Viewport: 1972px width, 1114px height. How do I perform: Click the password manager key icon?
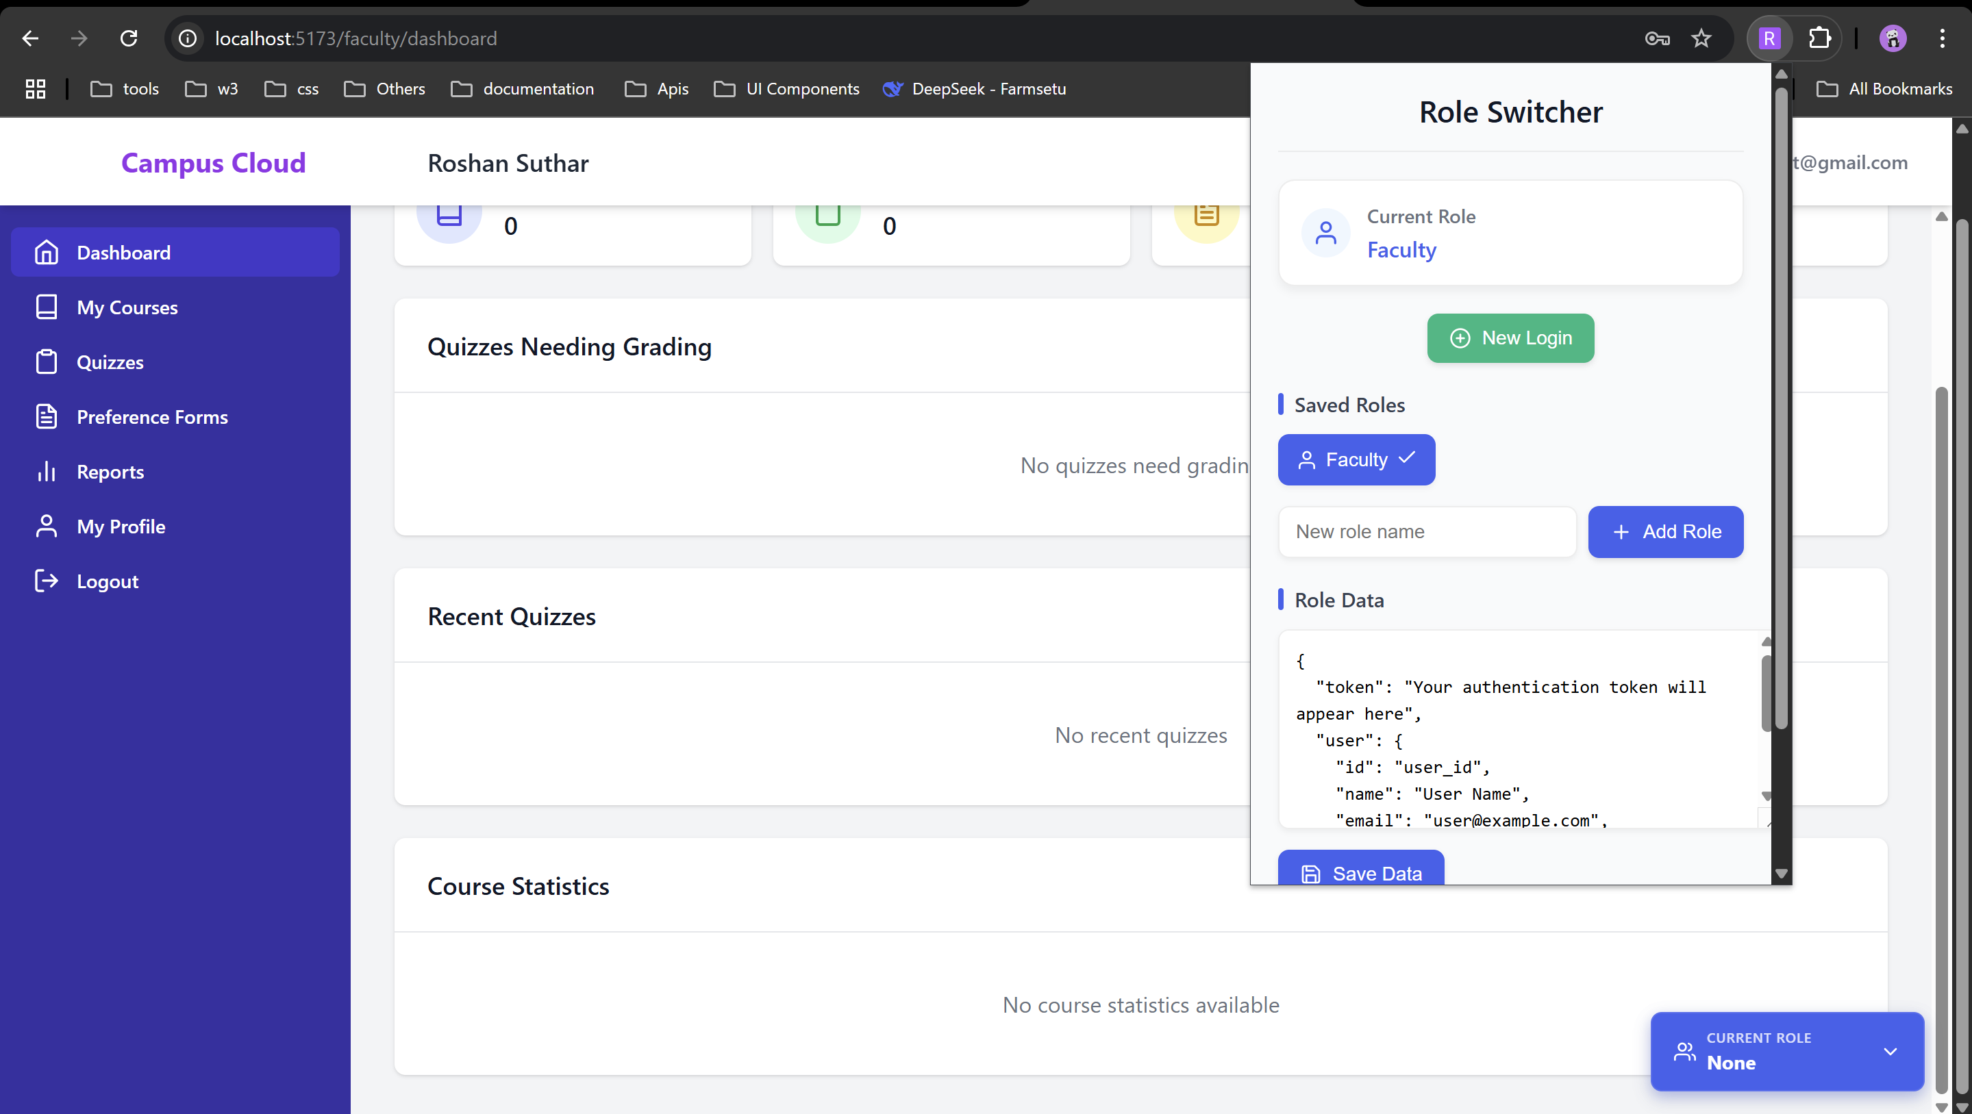pos(1657,38)
